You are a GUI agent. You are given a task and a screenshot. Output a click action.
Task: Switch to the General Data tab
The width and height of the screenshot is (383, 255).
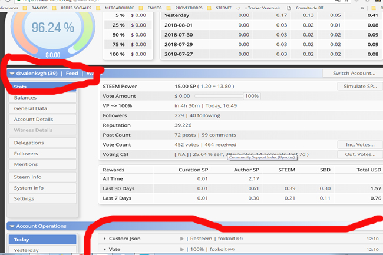(x=42, y=108)
